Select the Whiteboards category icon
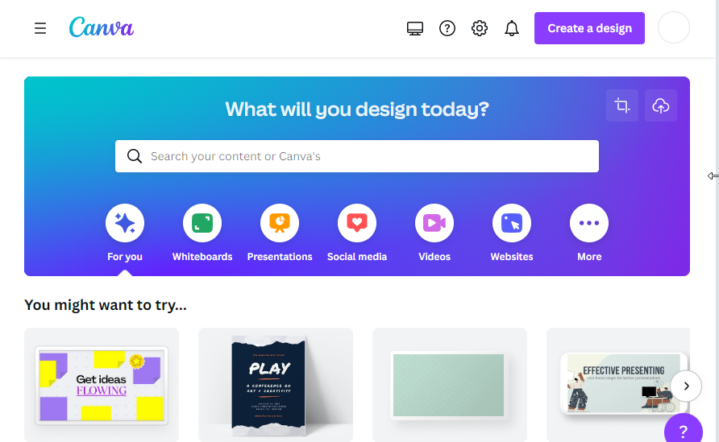The width and height of the screenshot is (719, 442). click(202, 223)
